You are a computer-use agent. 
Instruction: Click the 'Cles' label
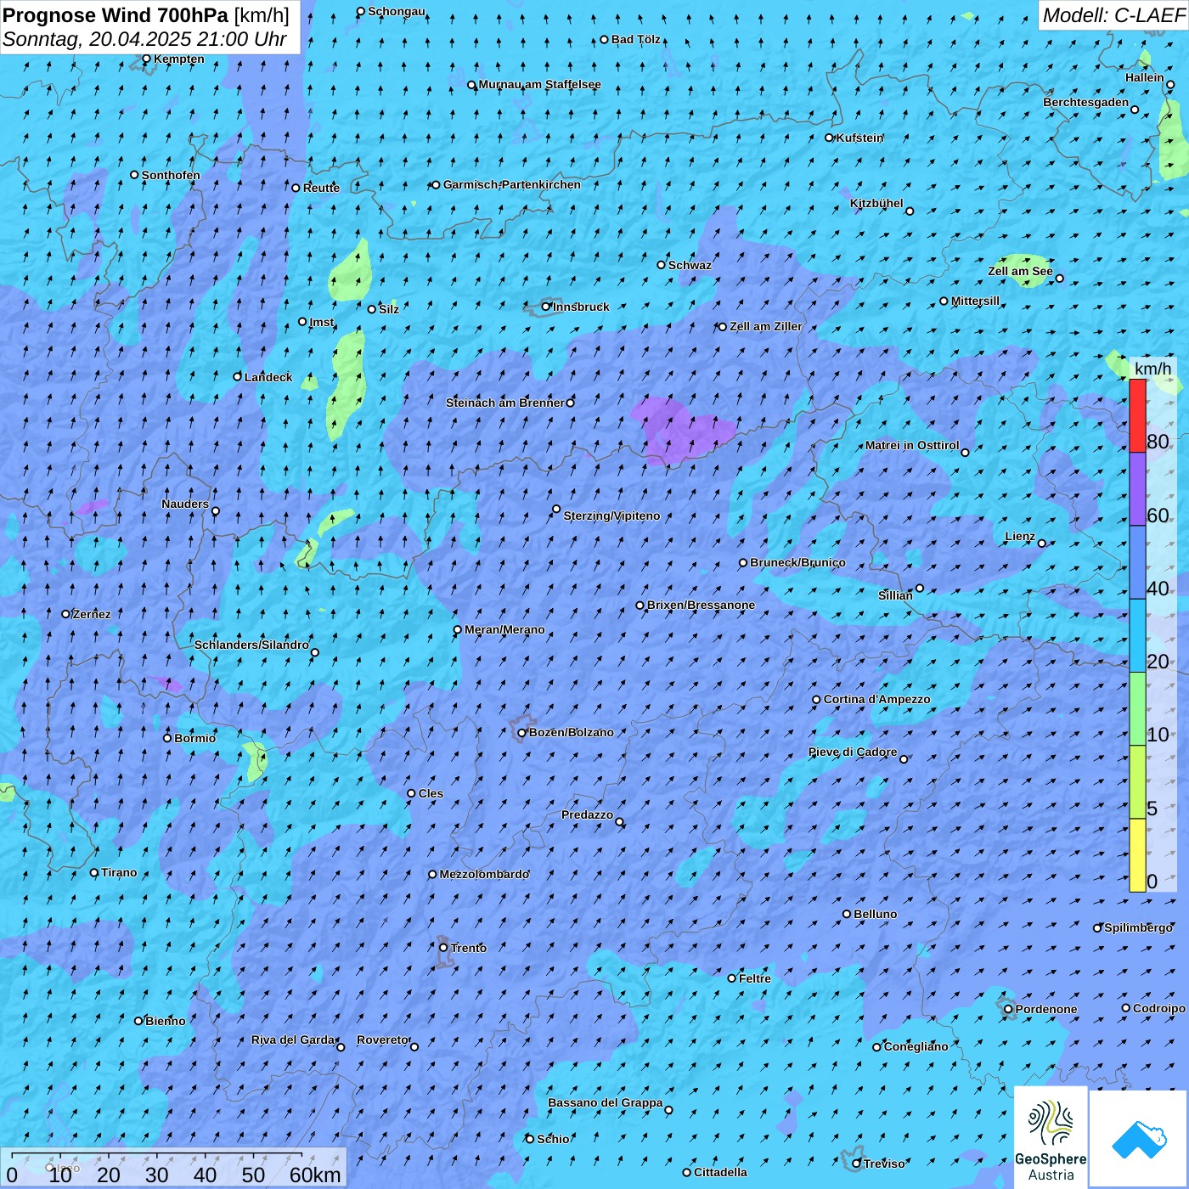431,793
